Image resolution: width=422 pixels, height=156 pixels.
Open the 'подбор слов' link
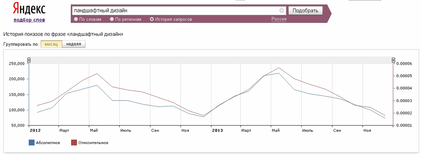click(x=29, y=20)
